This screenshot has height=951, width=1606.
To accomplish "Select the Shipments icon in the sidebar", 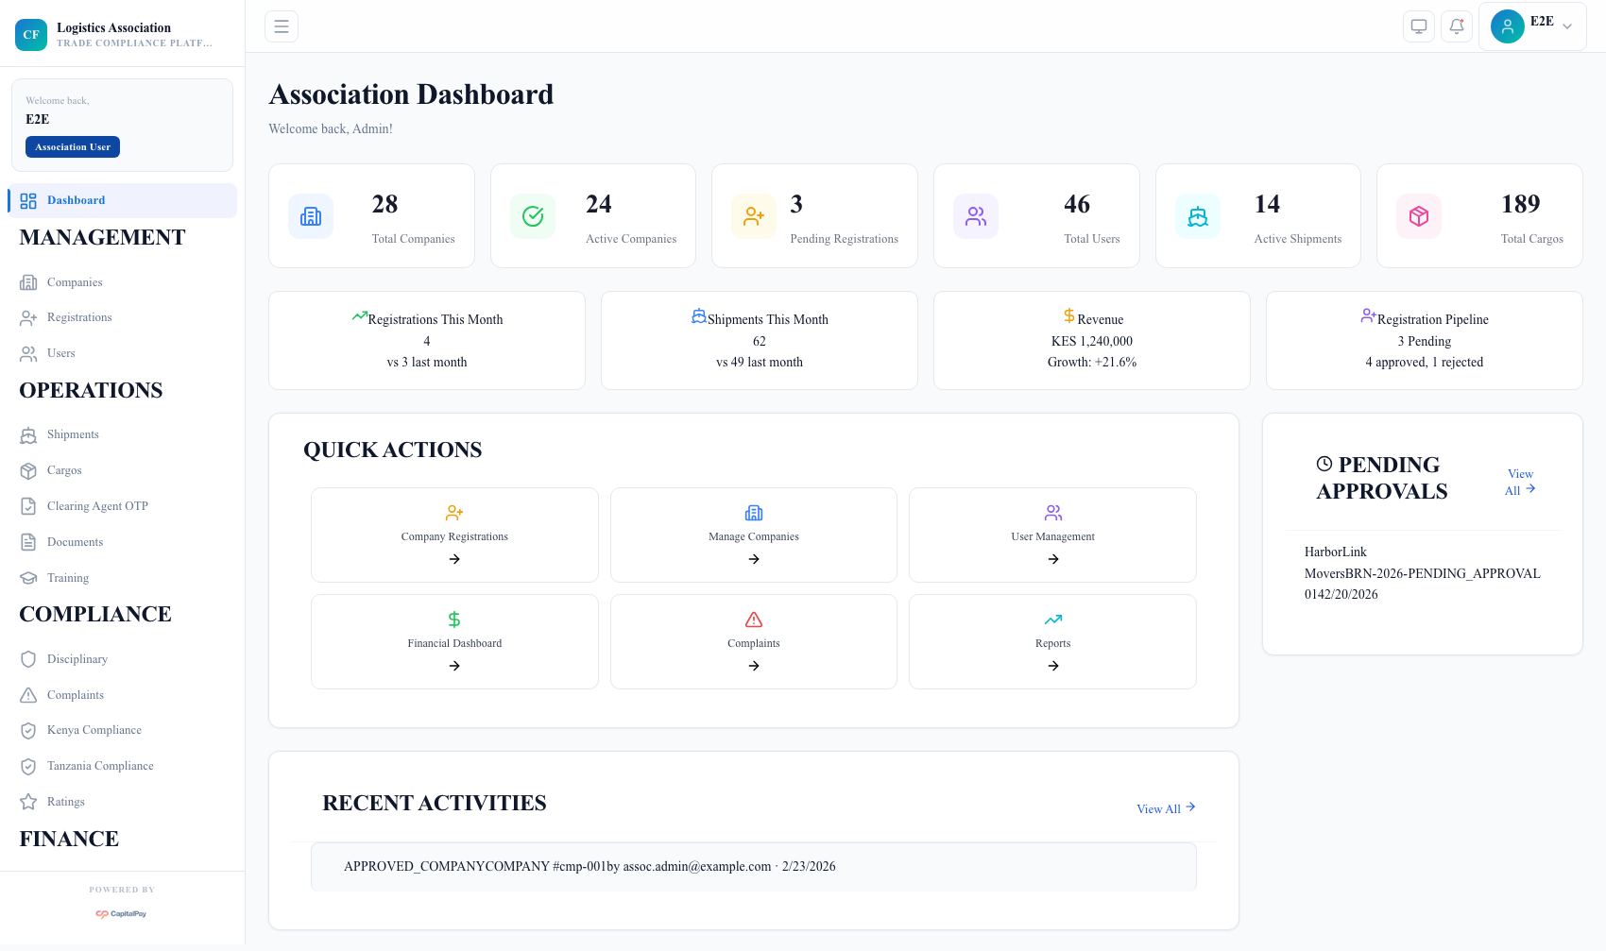I will tap(29, 434).
